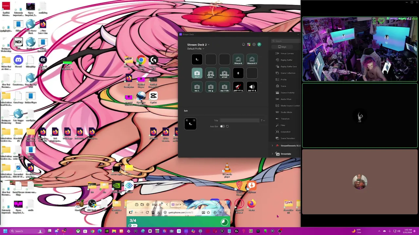Open the 4K Capture Utility desktop shortcut
The width and height of the screenshot is (419, 235).
pos(43,62)
